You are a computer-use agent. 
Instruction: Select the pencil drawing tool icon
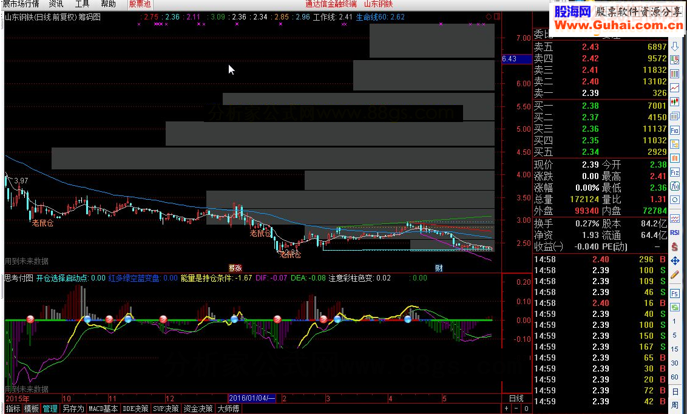point(675,275)
